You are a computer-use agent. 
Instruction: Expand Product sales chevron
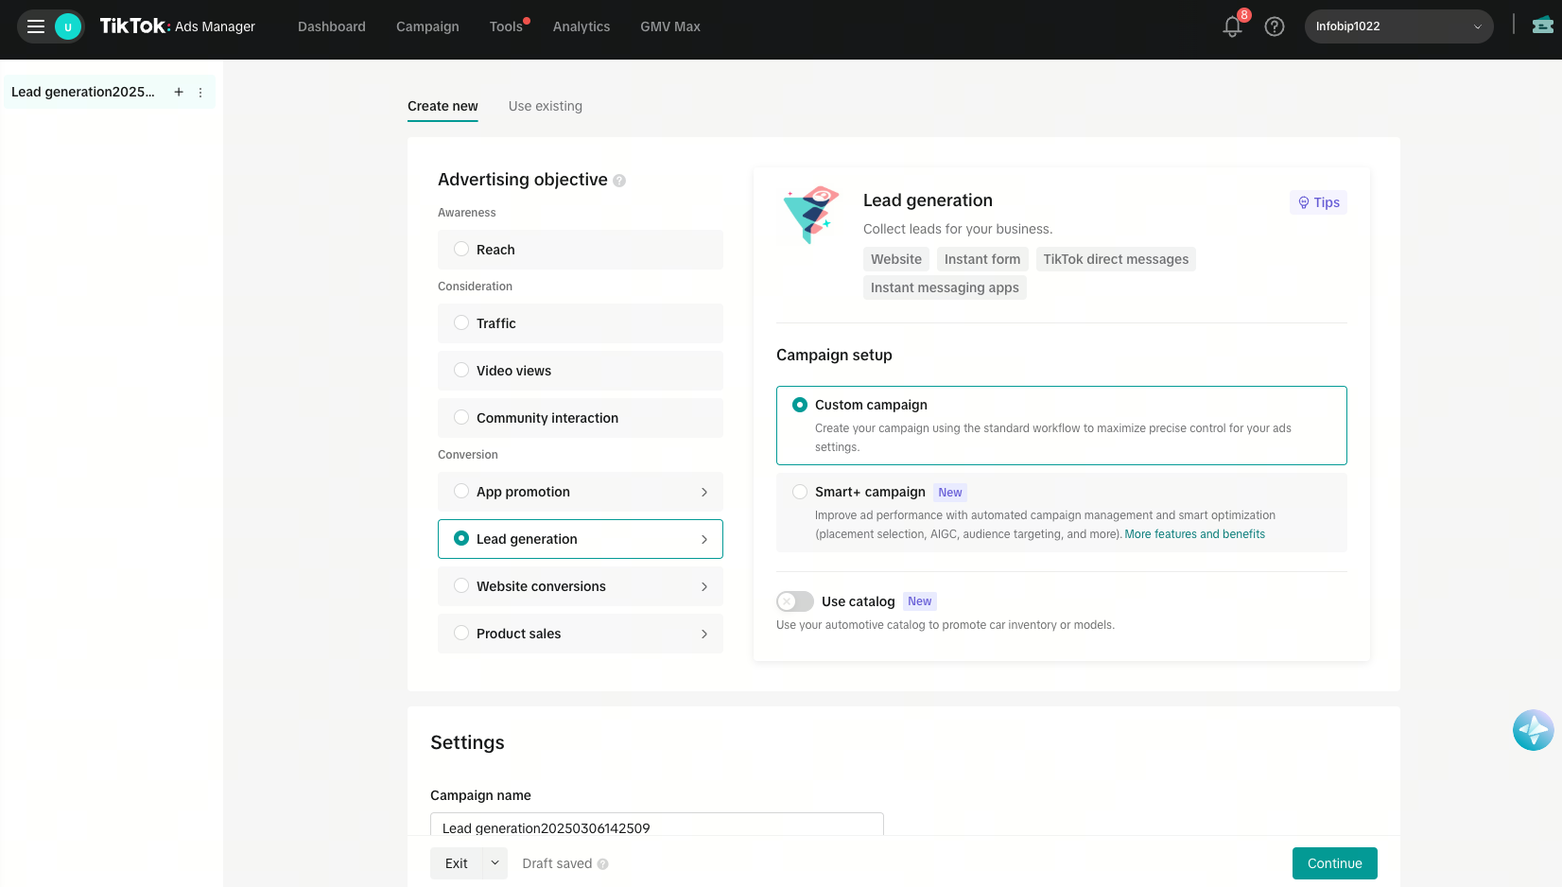pos(704,634)
